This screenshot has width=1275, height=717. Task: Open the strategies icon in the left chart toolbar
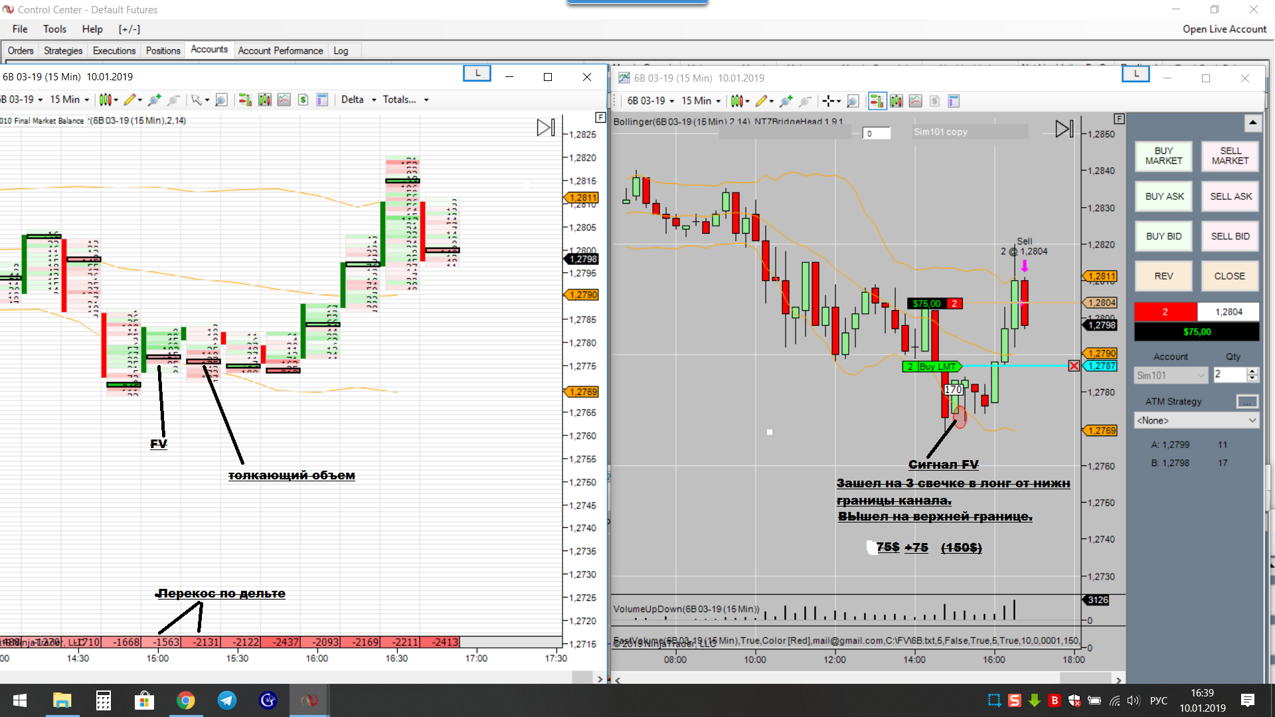pos(303,100)
